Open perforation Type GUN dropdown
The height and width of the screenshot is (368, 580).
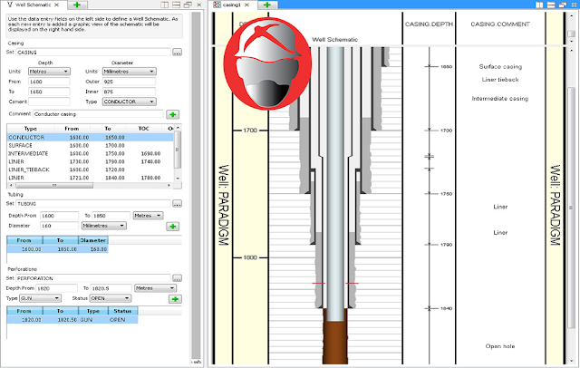[x=40, y=298]
